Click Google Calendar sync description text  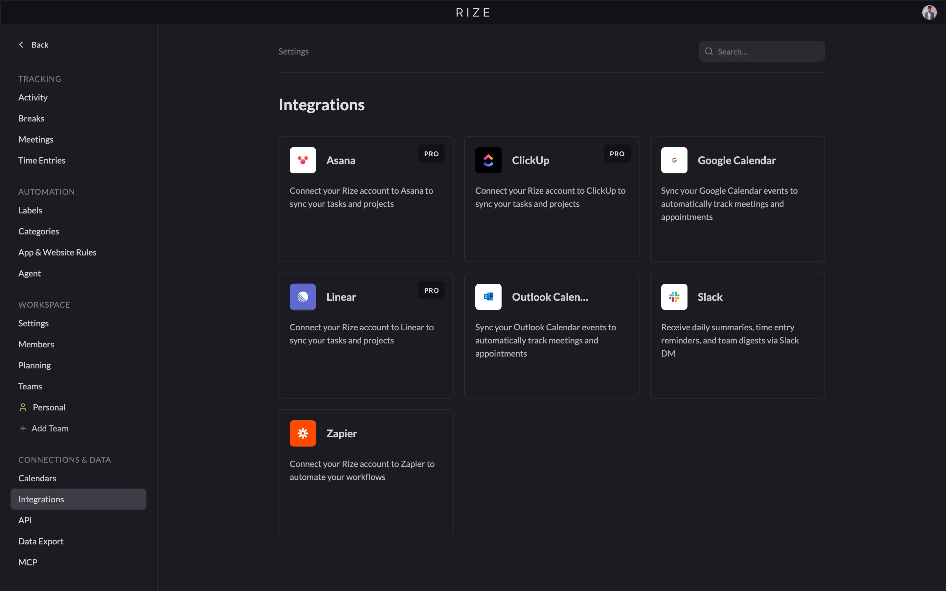(729, 204)
